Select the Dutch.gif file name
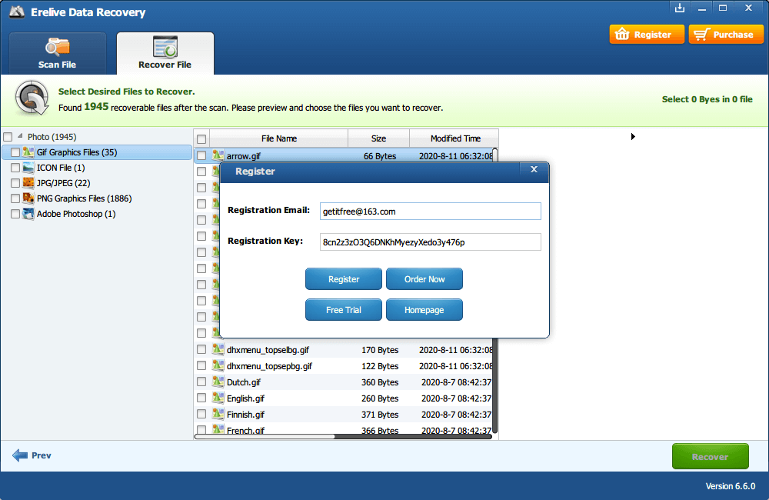 tap(244, 382)
